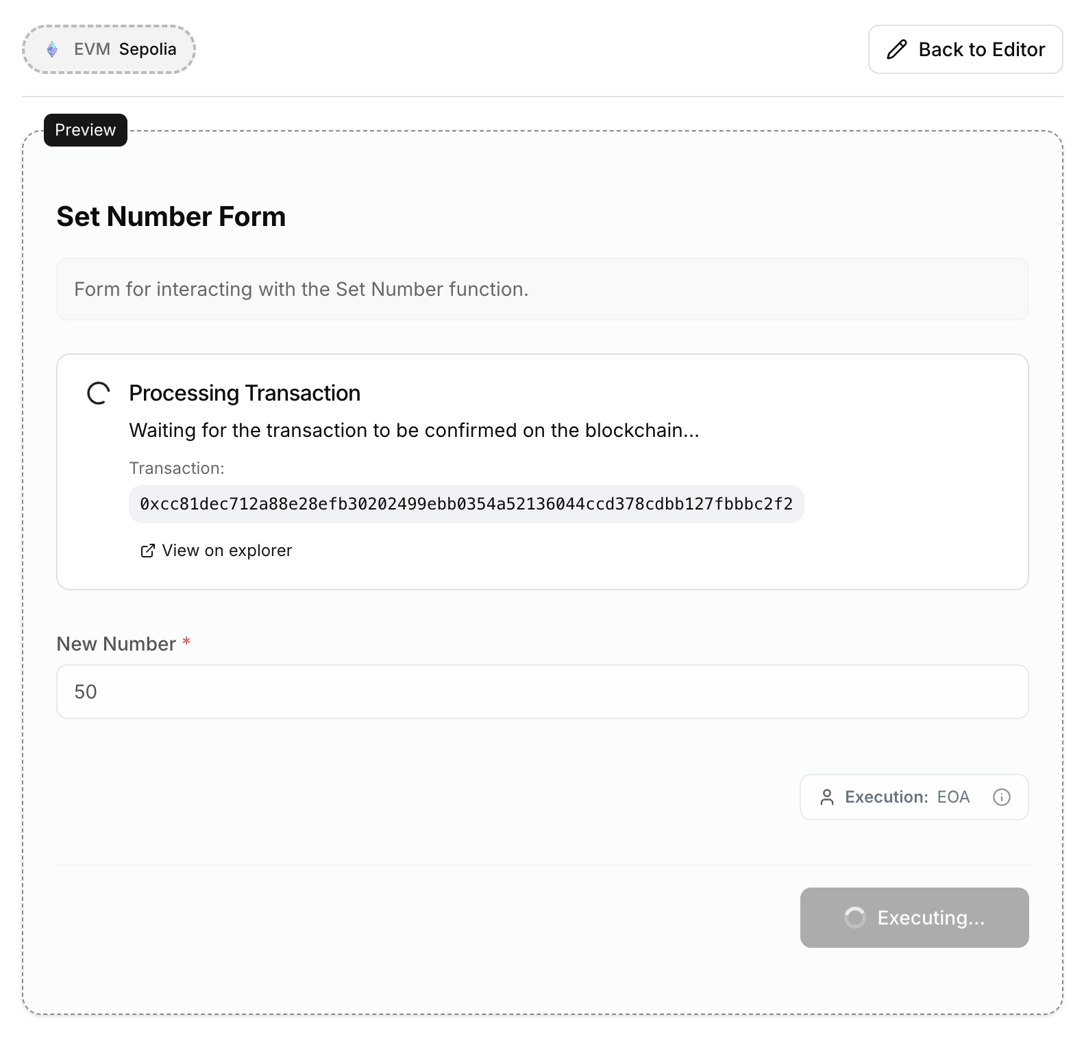Image resolution: width=1084 pixels, height=1056 pixels.
Task: Click the Executing progress button
Action: point(914,918)
